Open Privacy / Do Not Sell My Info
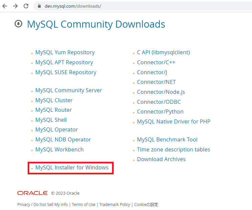The image size is (252, 210). point(42,205)
